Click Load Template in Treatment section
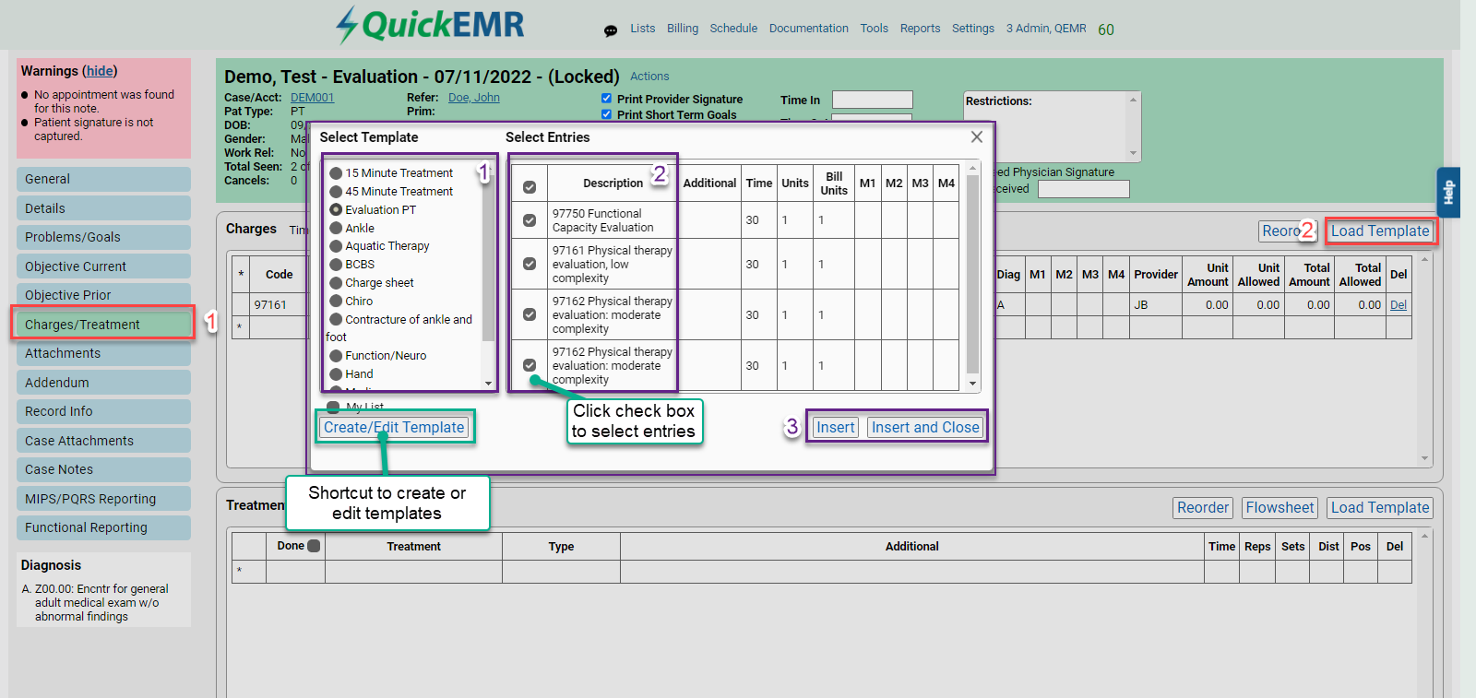Screen dimensions: 1476x698 (1380, 508)
